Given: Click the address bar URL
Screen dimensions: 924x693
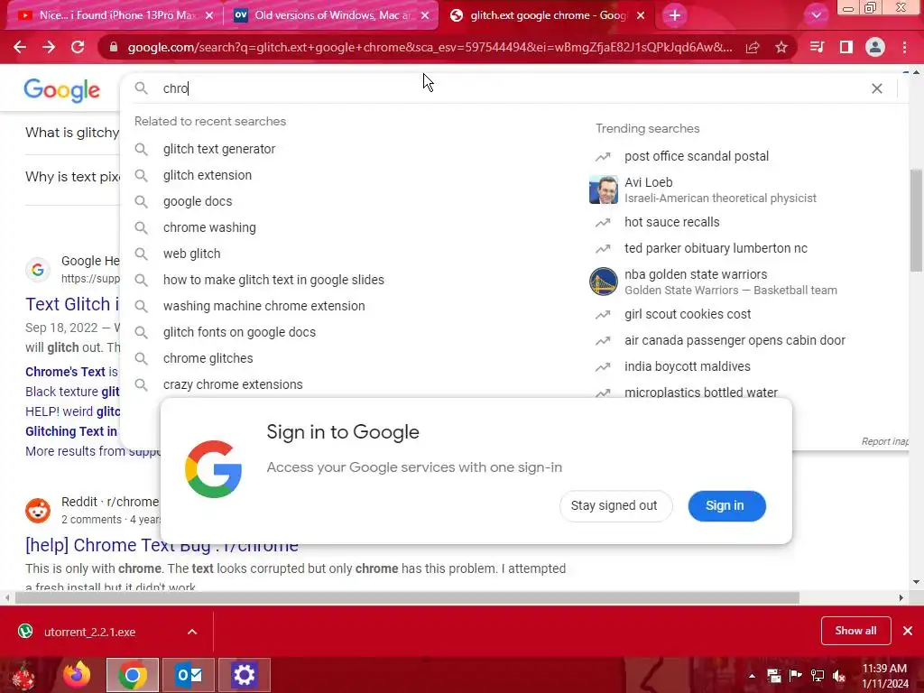Looking at the screenshot, I should point(430,48).
